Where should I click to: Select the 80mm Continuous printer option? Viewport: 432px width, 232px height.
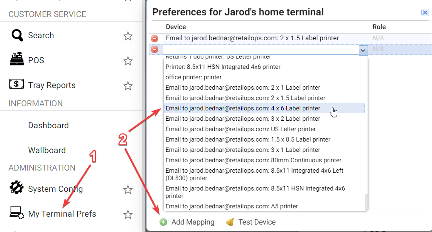[x=253, y=160]
